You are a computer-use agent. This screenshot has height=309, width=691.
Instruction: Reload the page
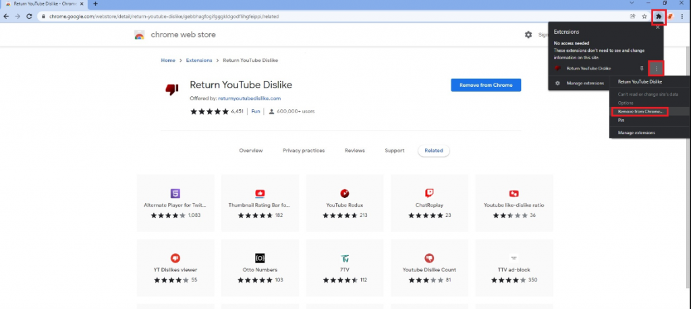(x=29, y=16)
